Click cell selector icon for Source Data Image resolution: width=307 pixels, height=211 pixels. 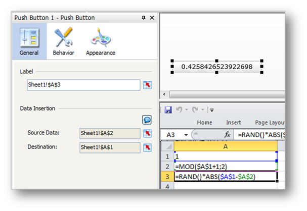pos(147,133)
